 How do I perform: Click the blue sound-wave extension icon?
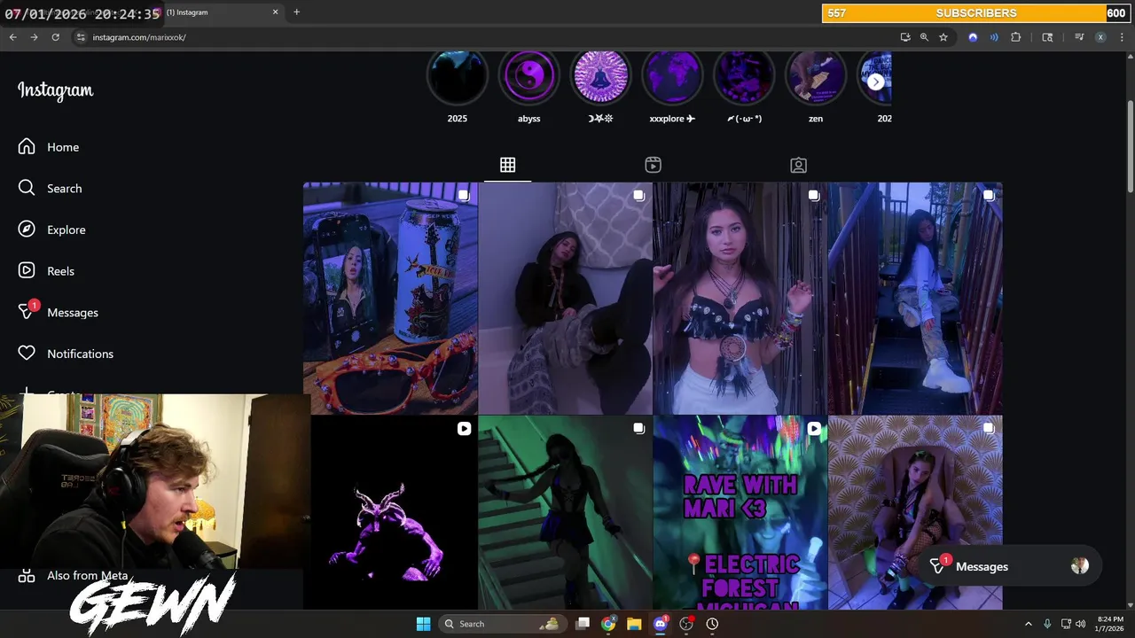click(994, 37)
